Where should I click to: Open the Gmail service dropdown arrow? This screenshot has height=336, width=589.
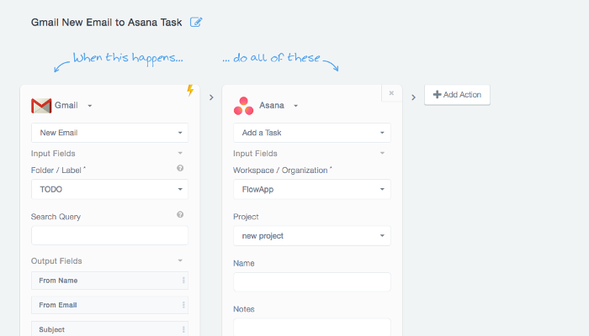coord(90,106)
